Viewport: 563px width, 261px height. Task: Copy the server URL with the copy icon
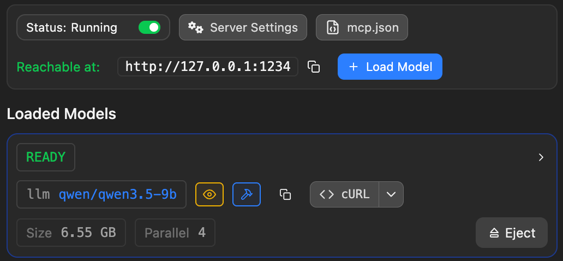(x=314, y=67)
